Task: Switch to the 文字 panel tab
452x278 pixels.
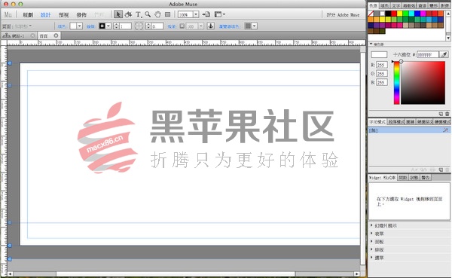Action: 395,5
